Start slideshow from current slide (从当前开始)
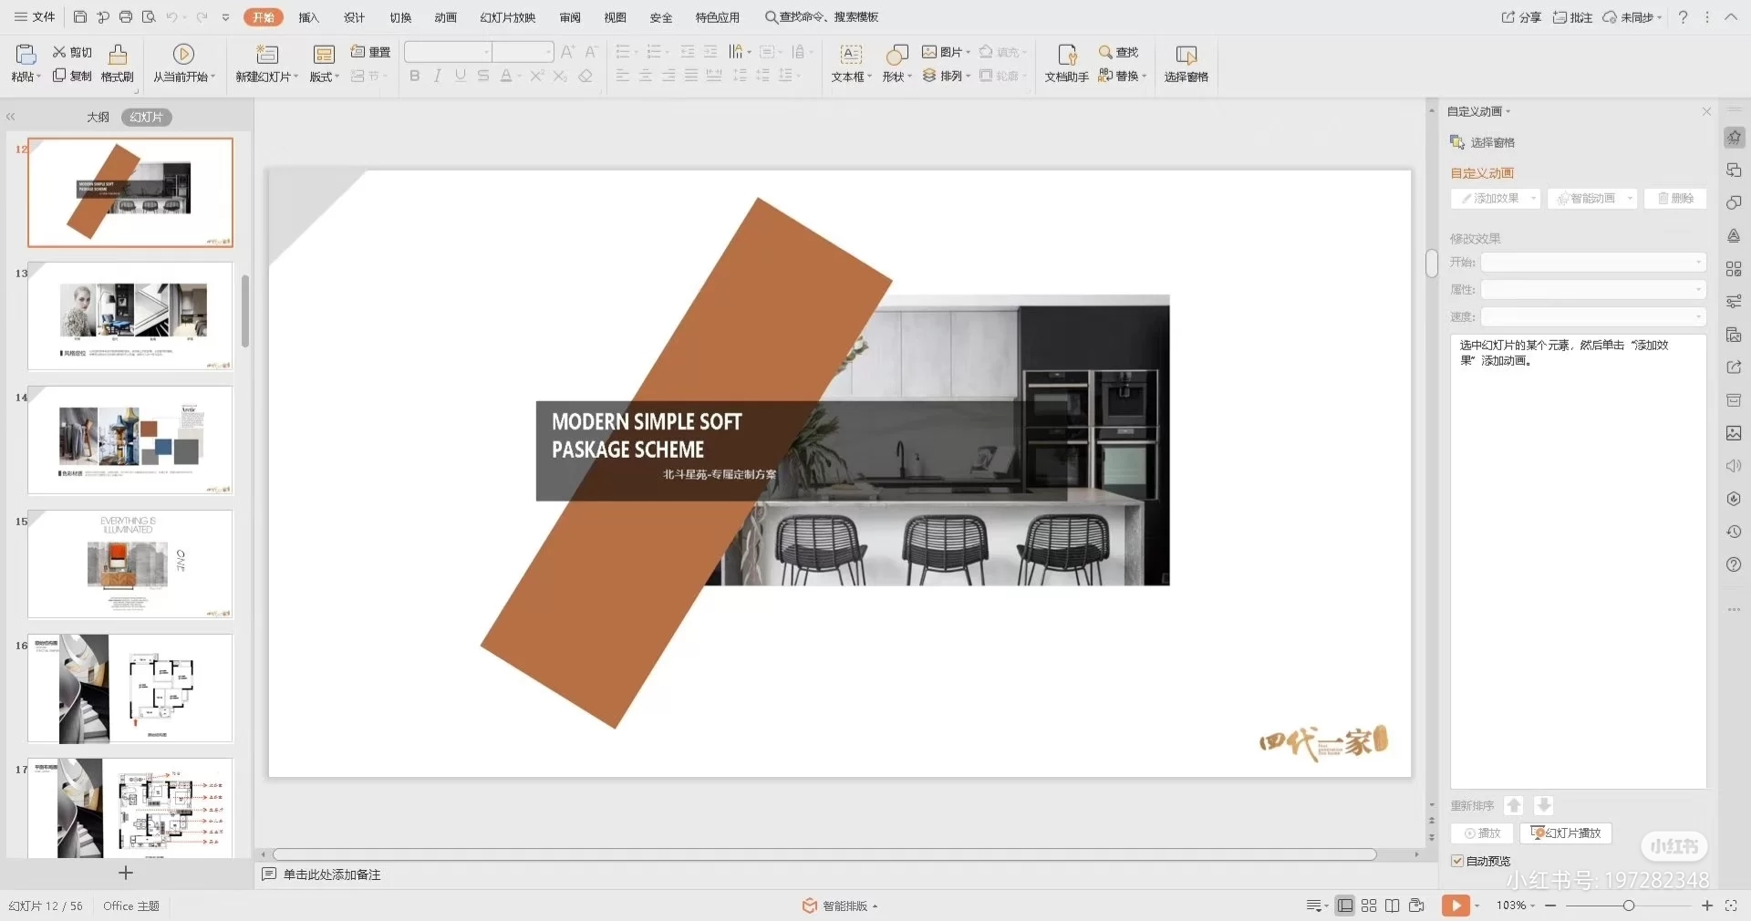This screenshot has height=921, width=1751. [x=183, y=63]
